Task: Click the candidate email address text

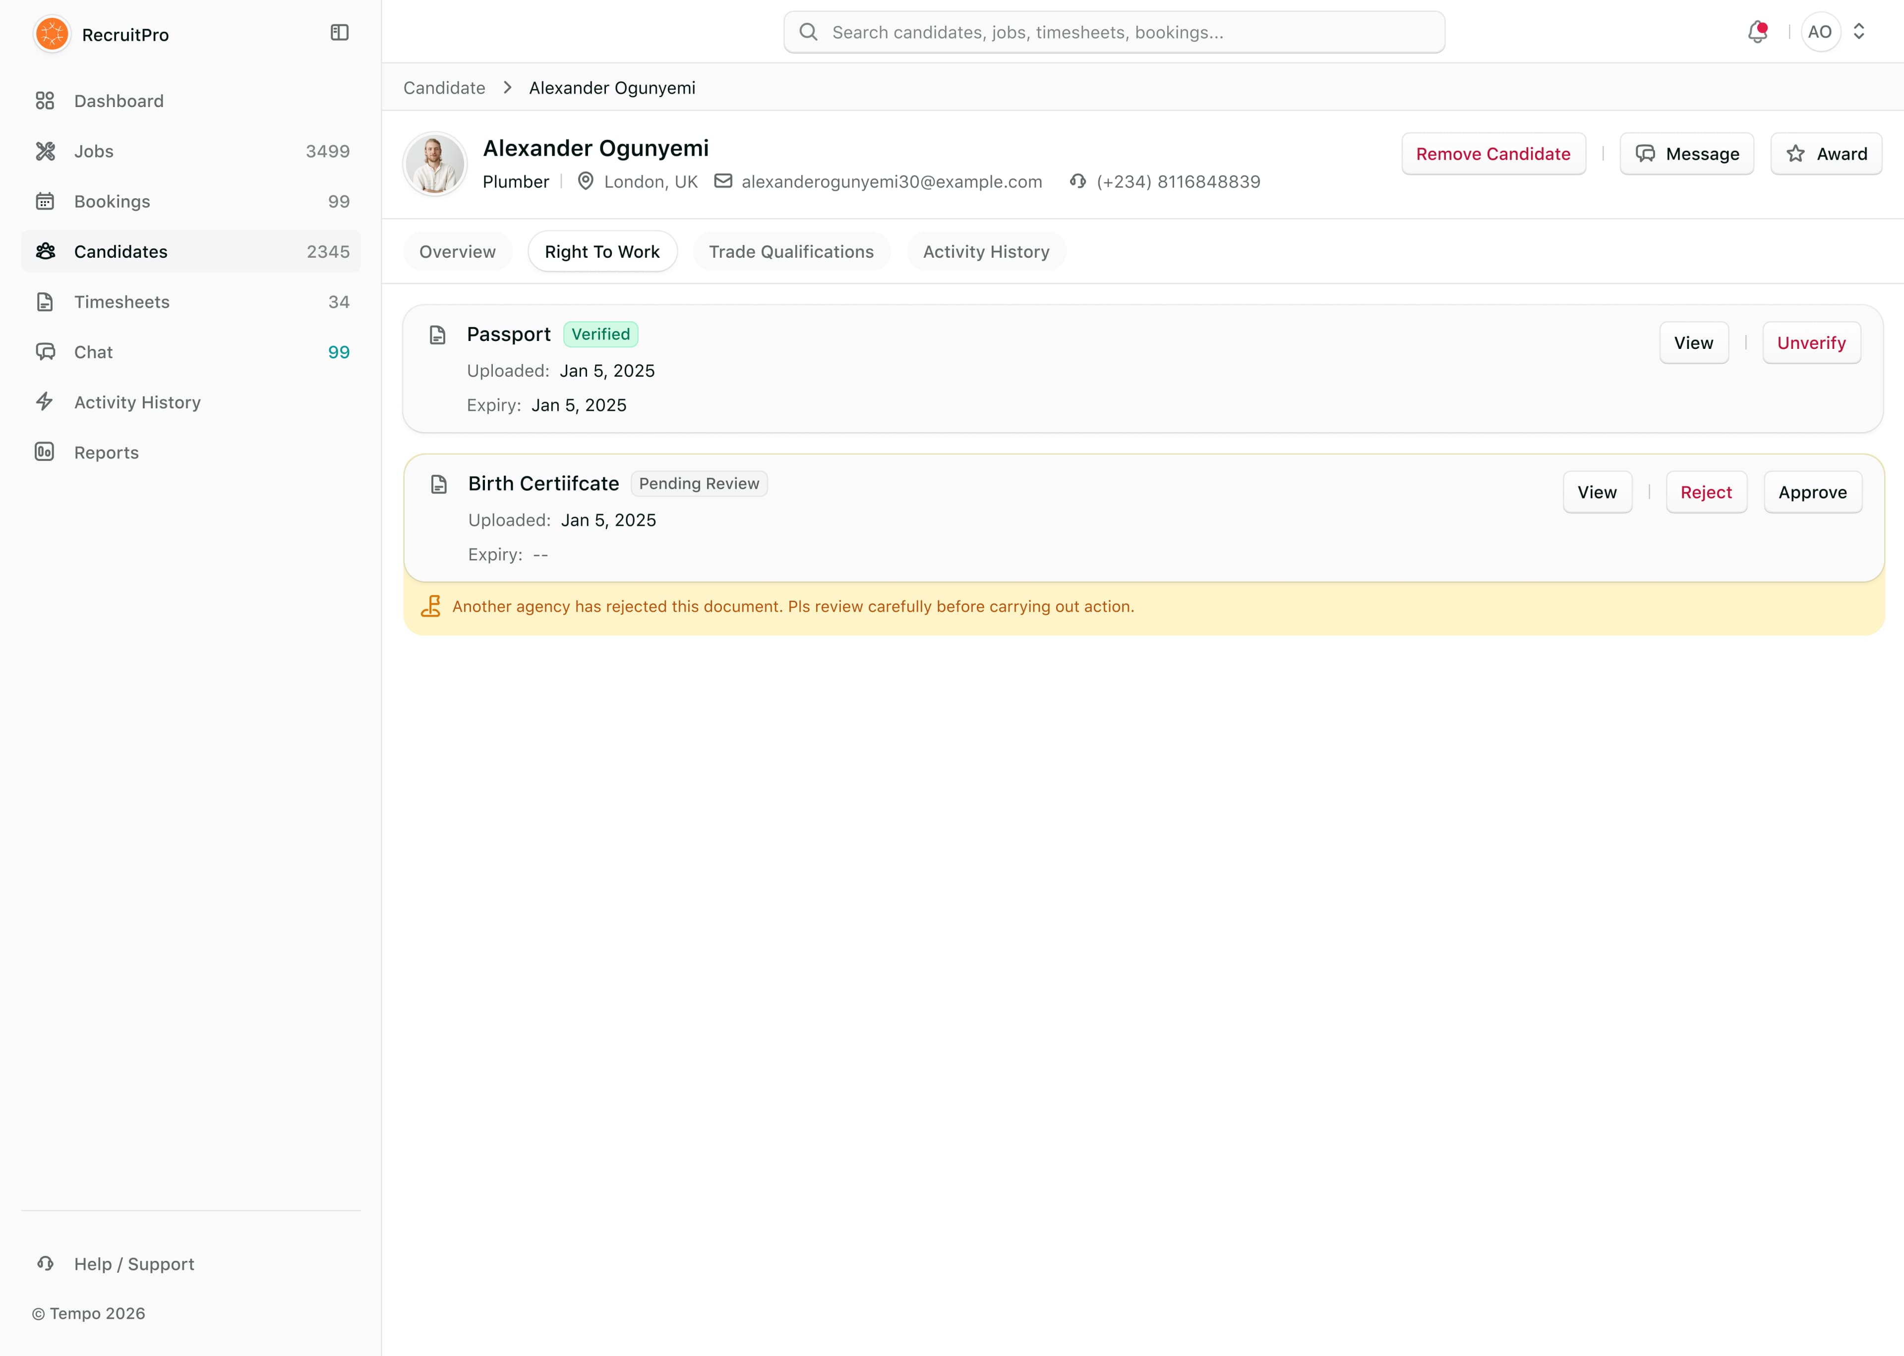Action: pyautogui.click(x=892, y=181)
